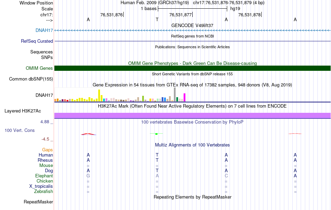The height and width of the screenshot is (210, 331).
Task: Click the Repeating Elements by RepeatMasker title
Action: point(193,197)
